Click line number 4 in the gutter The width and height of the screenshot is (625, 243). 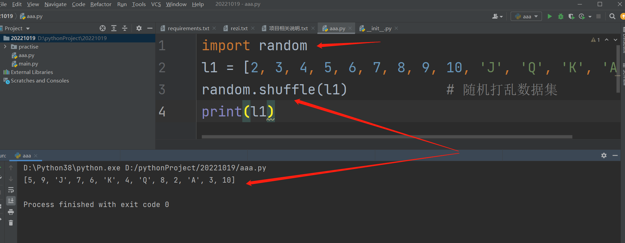pyautogui.click(x=162, y=112)
